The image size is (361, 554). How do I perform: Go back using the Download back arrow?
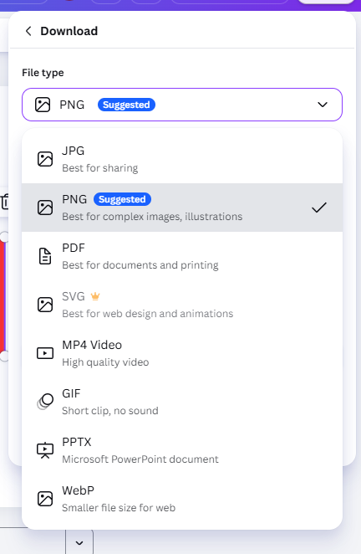tap(28, 31)
